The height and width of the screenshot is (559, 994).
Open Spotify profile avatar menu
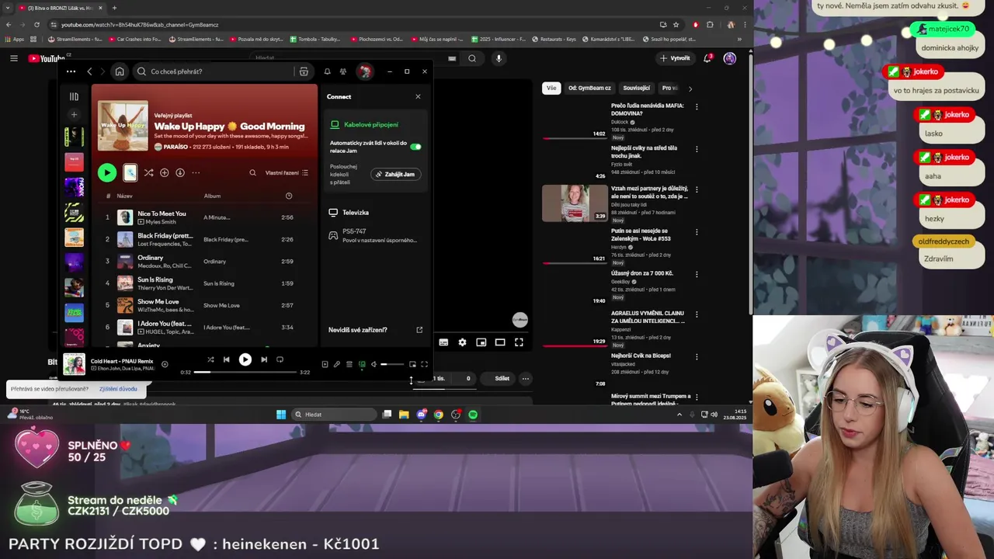click(365, 71)
